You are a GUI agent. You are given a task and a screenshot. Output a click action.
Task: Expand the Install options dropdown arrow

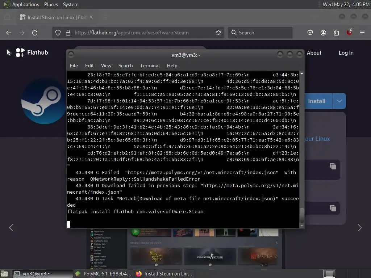tap(339, 101)
